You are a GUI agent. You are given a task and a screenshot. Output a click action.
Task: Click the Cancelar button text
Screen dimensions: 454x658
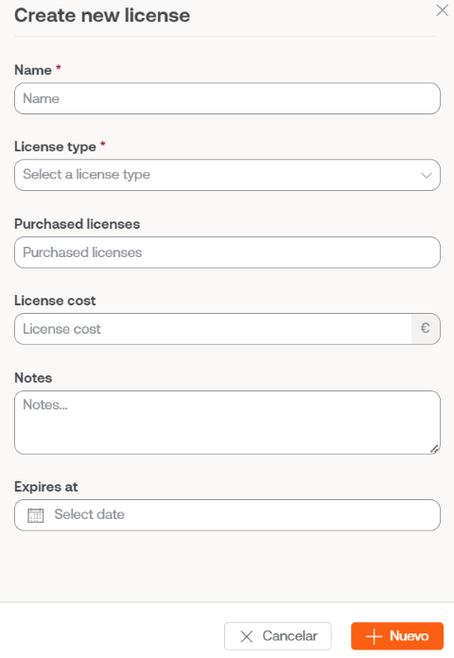(x=289, y=636)
